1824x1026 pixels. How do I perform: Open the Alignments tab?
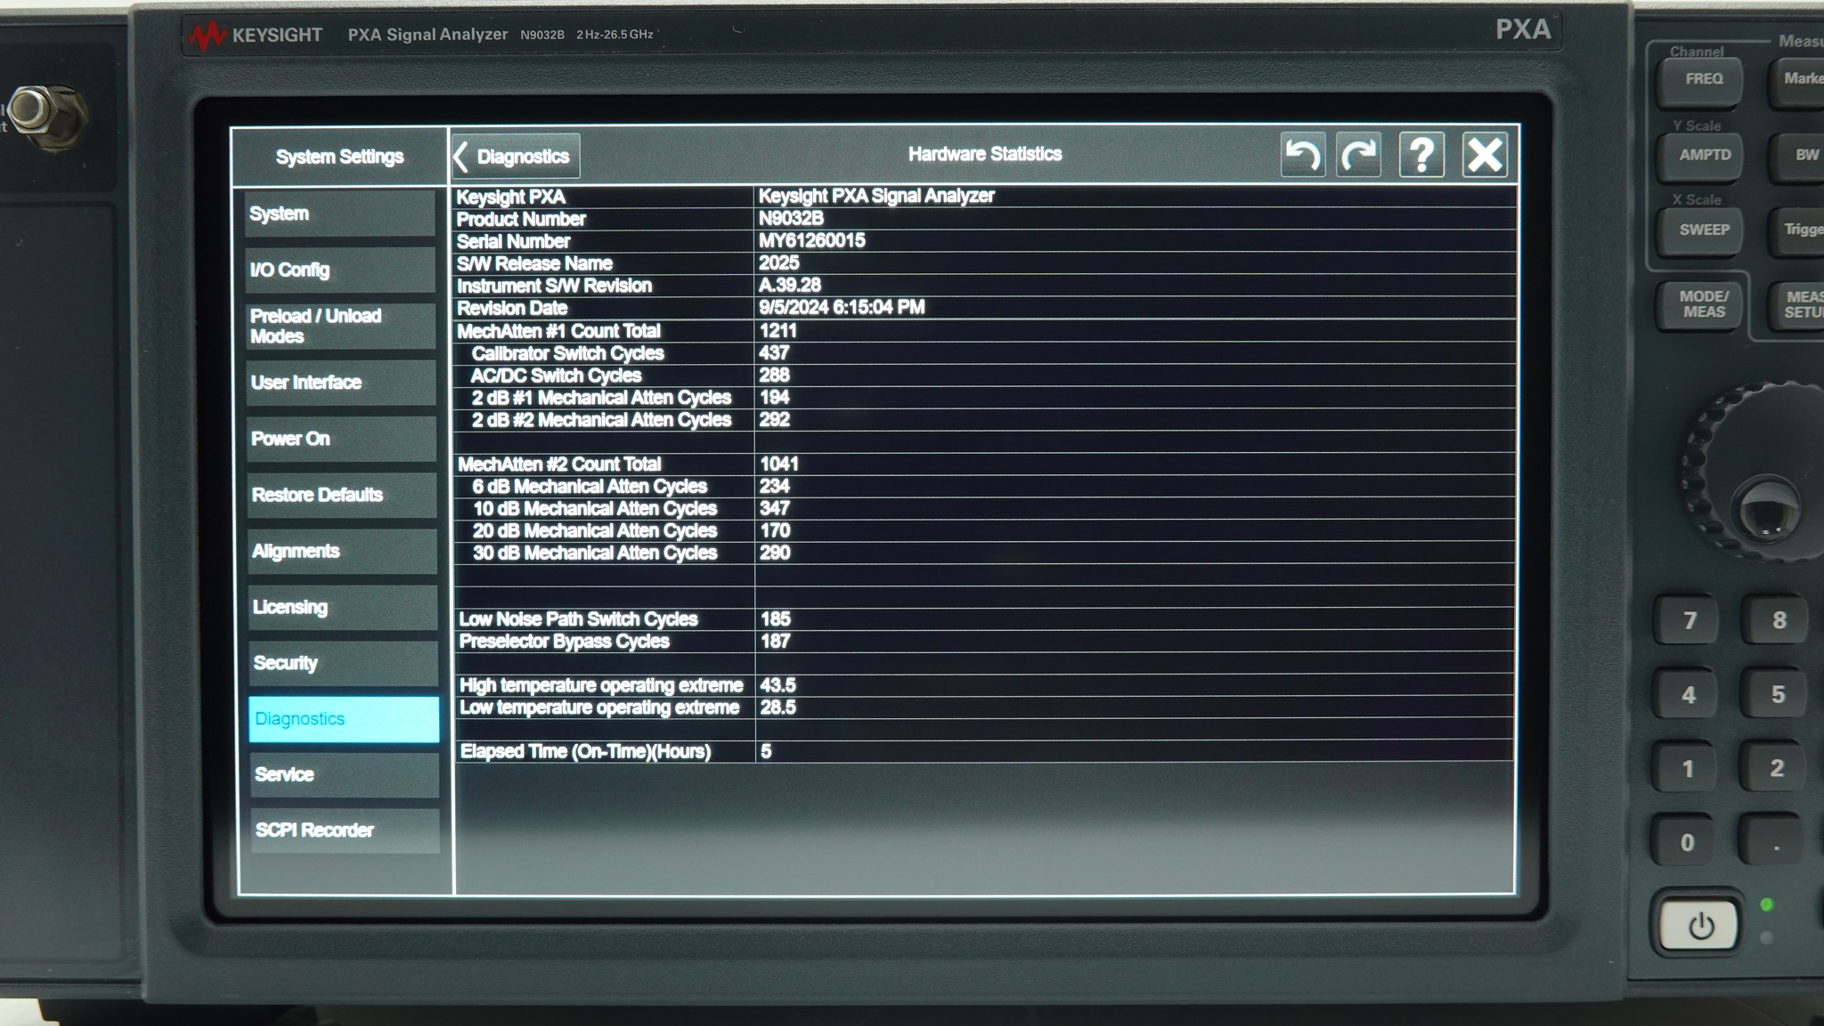pos(343,551)
